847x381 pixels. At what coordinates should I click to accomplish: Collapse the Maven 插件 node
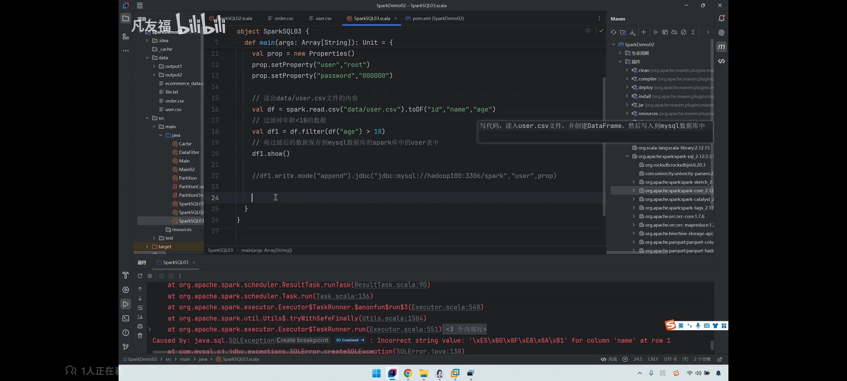pyautogui.click(x=620, y=62)
